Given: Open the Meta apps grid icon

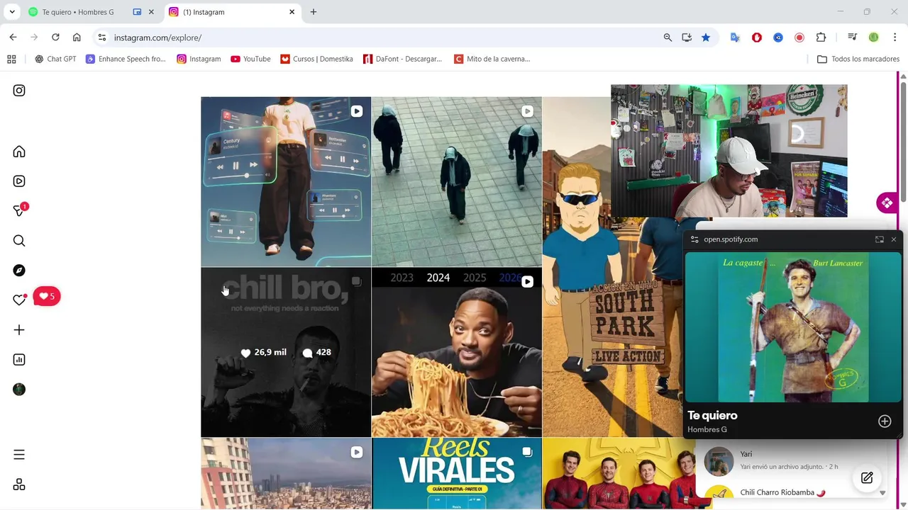Looking at the screenshot, I should [19, 484].
